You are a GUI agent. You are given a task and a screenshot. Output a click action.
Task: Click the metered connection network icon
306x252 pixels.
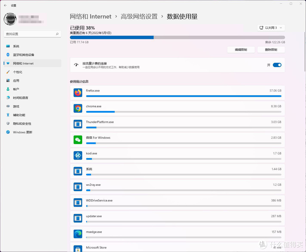point(76,65)
